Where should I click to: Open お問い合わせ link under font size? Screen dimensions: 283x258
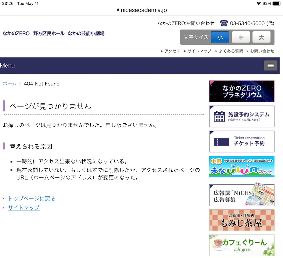(x=262, y=51)
